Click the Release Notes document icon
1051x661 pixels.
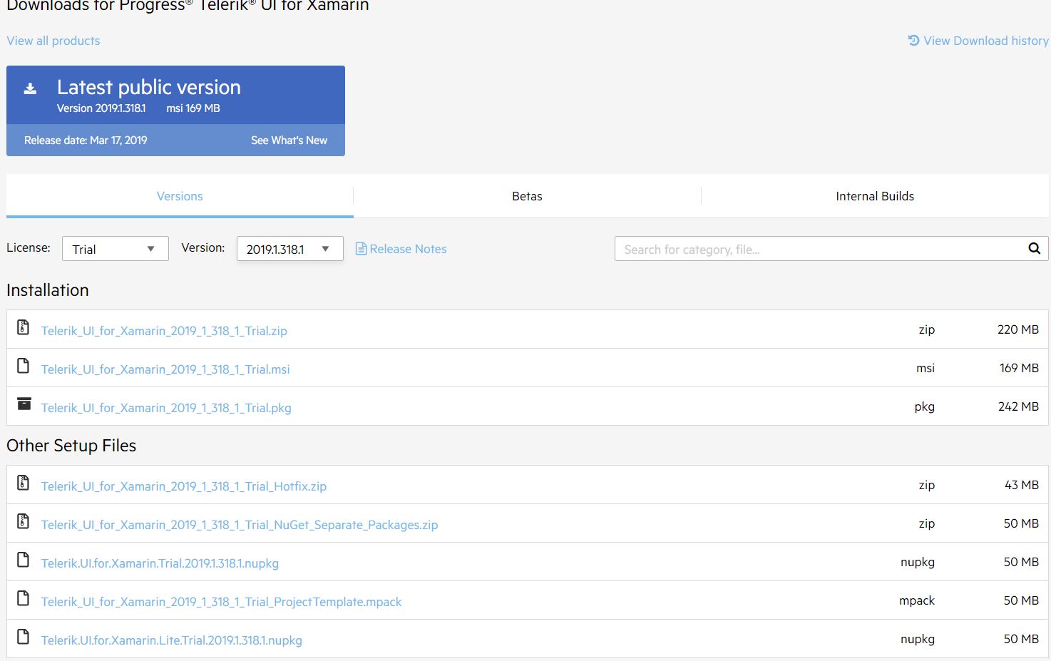pos(361,249)
